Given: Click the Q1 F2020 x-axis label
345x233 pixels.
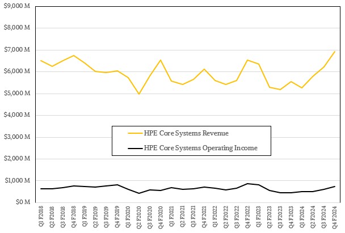Looking at the screenshot, I should click(x=128, y=217).
